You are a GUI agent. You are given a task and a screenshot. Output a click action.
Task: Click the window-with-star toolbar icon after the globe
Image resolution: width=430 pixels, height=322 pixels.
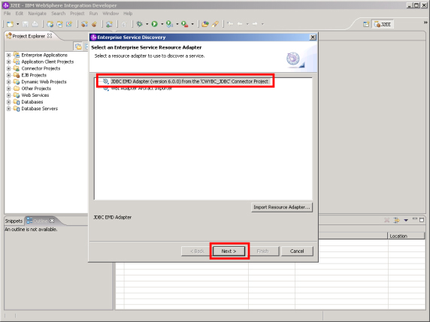coord(59,24)
